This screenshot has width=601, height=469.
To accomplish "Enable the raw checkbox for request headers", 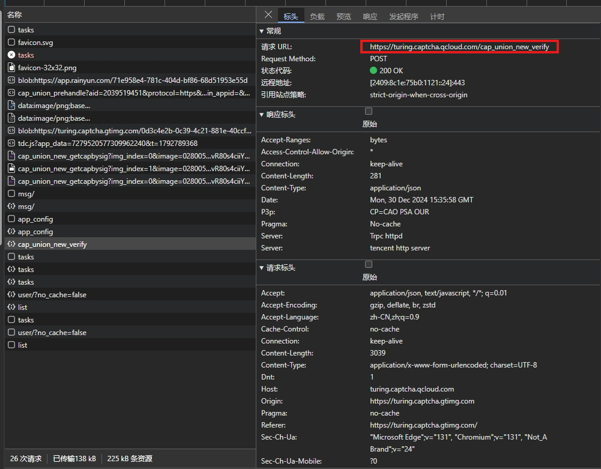I will pyautogui.click(x=369, y=264).
